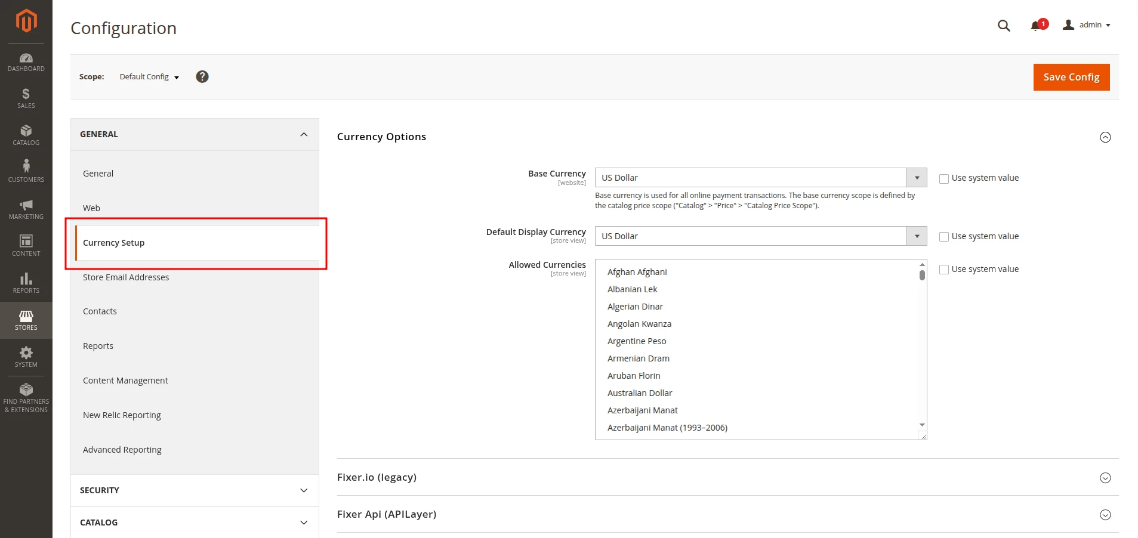
Task: Open the Marketing sidebar menu
Action: [x=26, y=209]
